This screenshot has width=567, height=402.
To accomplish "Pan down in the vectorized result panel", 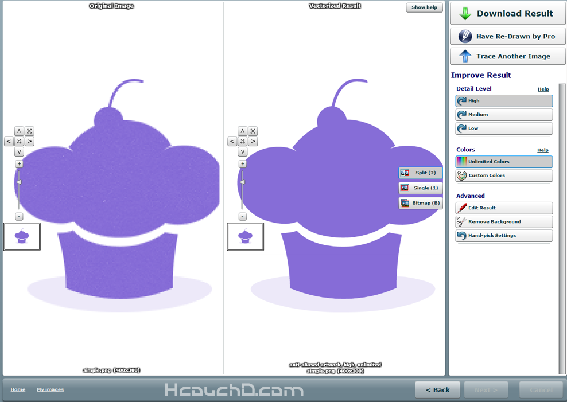I will tap(243, 152).
